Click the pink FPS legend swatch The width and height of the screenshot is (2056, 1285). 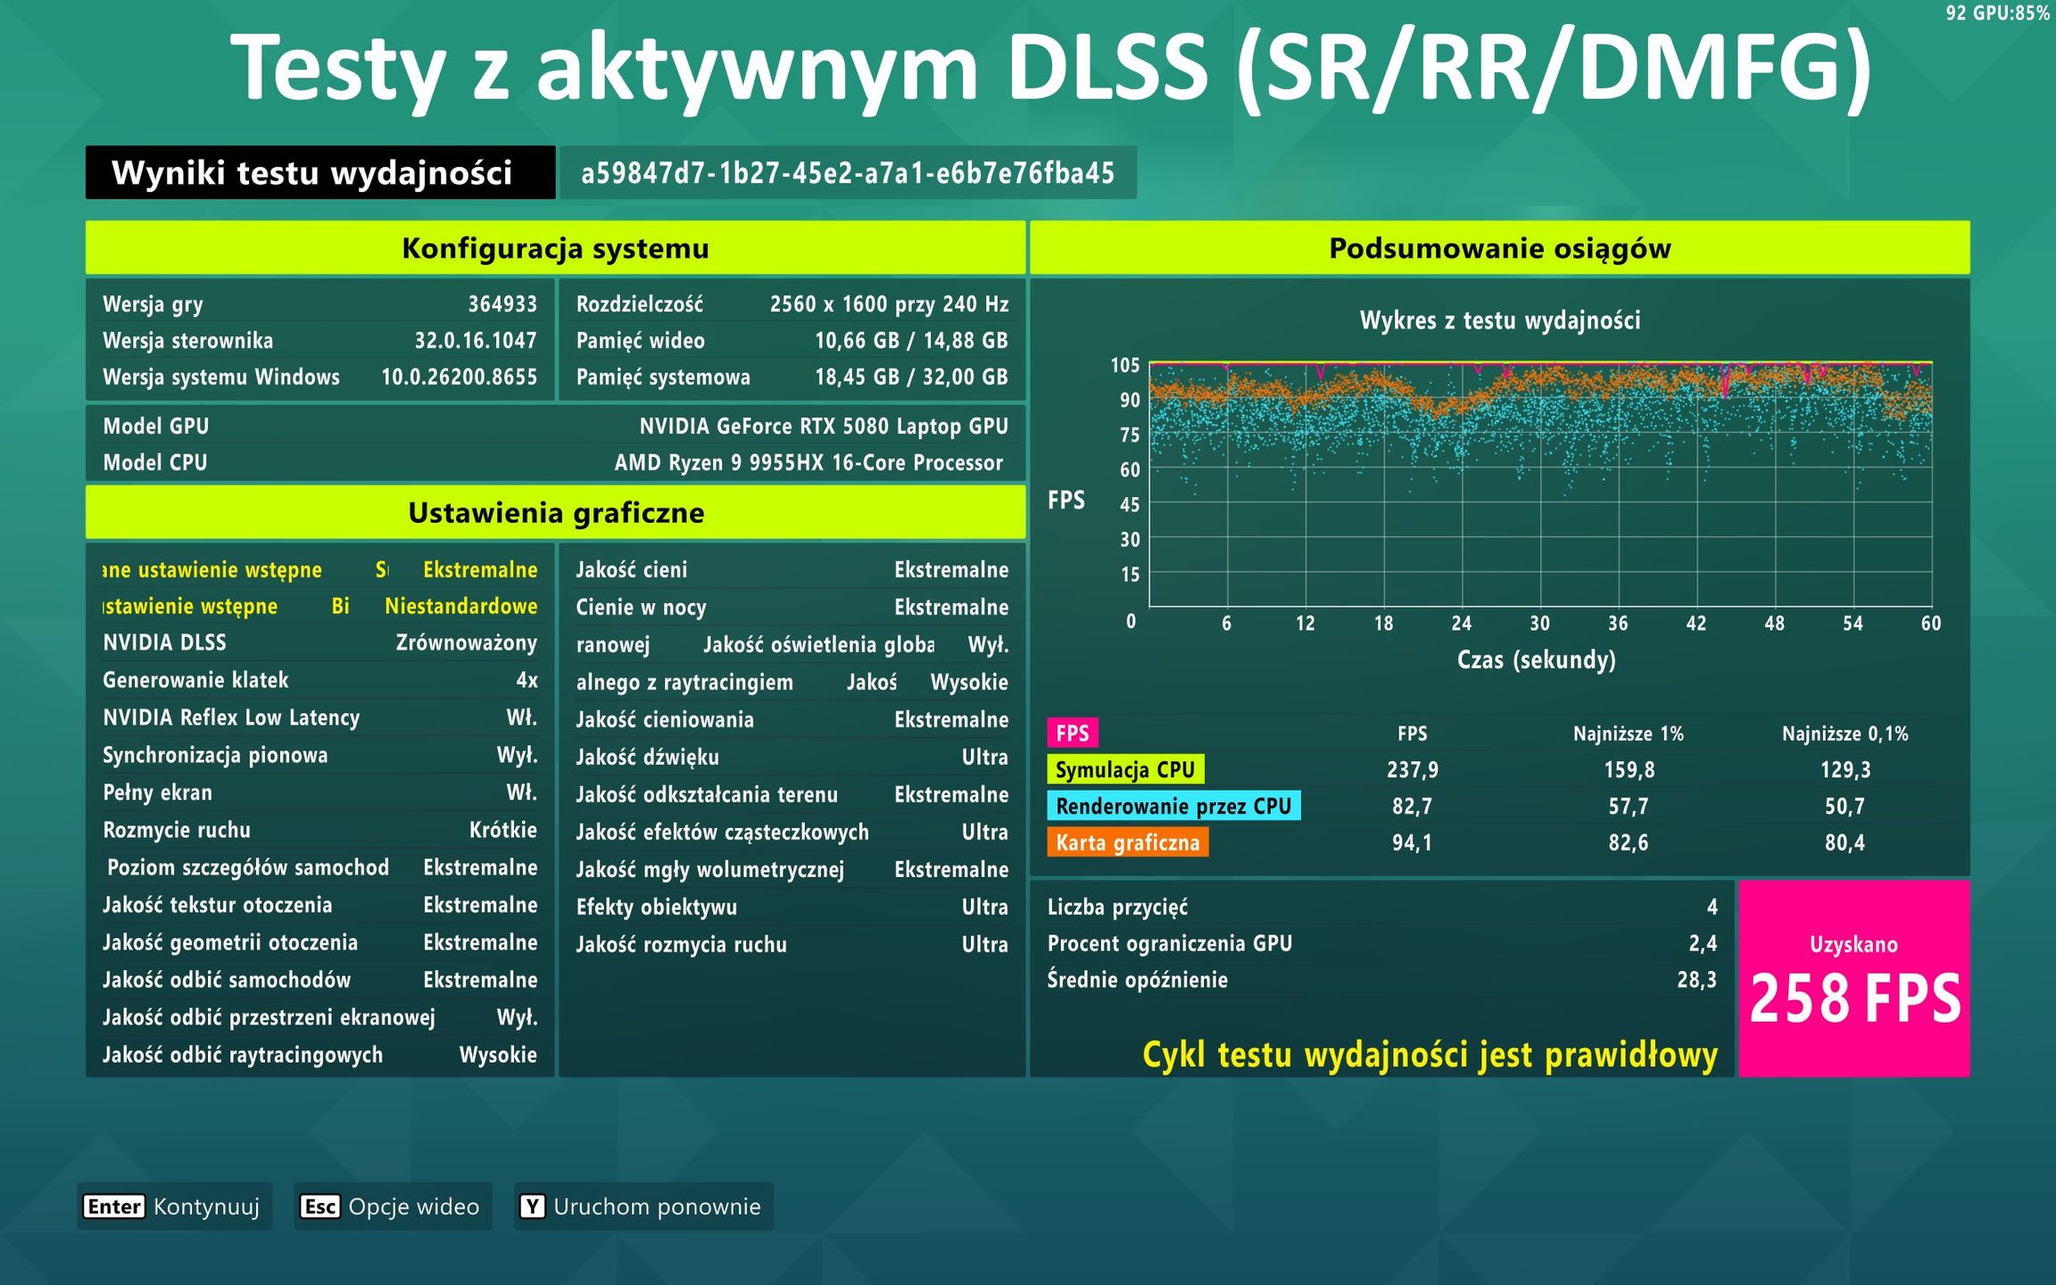pos(1072,733)
